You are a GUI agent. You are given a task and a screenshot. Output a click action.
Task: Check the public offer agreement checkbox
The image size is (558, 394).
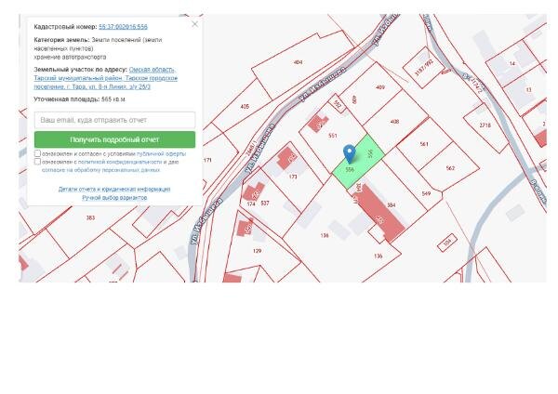(37, 153)
